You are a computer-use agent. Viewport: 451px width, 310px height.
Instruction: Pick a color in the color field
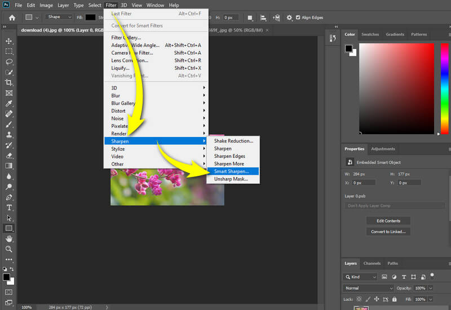(397, 88)
